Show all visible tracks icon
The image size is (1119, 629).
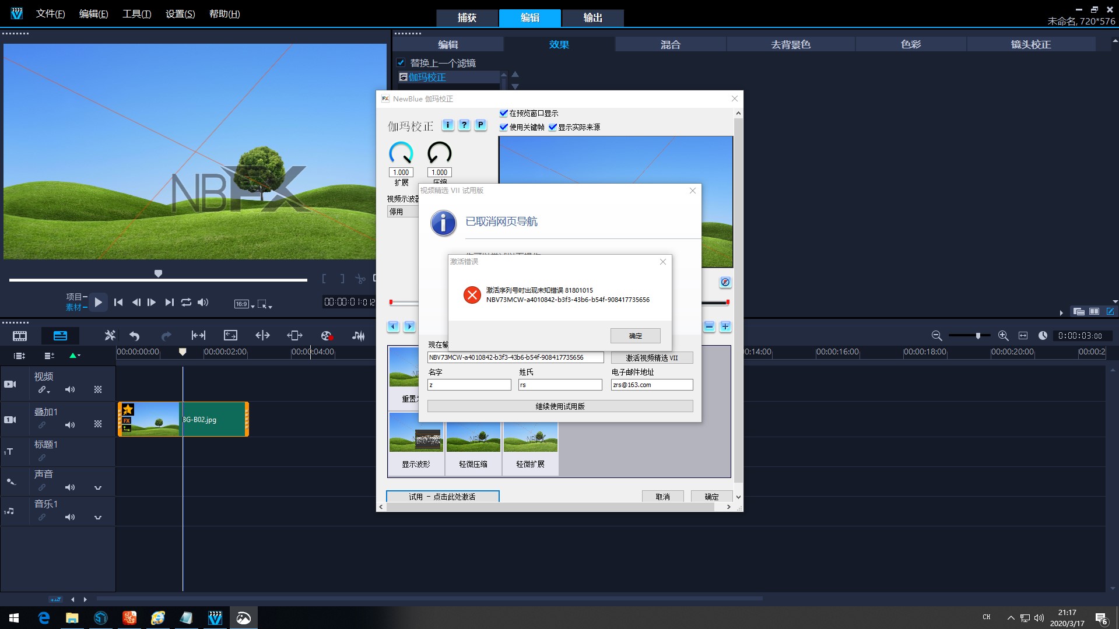tap(19, 356)
